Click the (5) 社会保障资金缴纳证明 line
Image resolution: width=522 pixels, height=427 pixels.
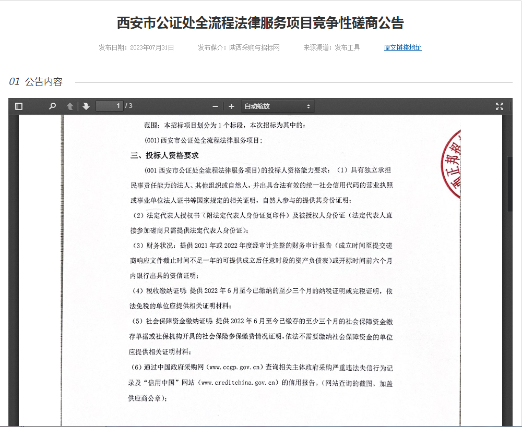[x=262, y=321]
